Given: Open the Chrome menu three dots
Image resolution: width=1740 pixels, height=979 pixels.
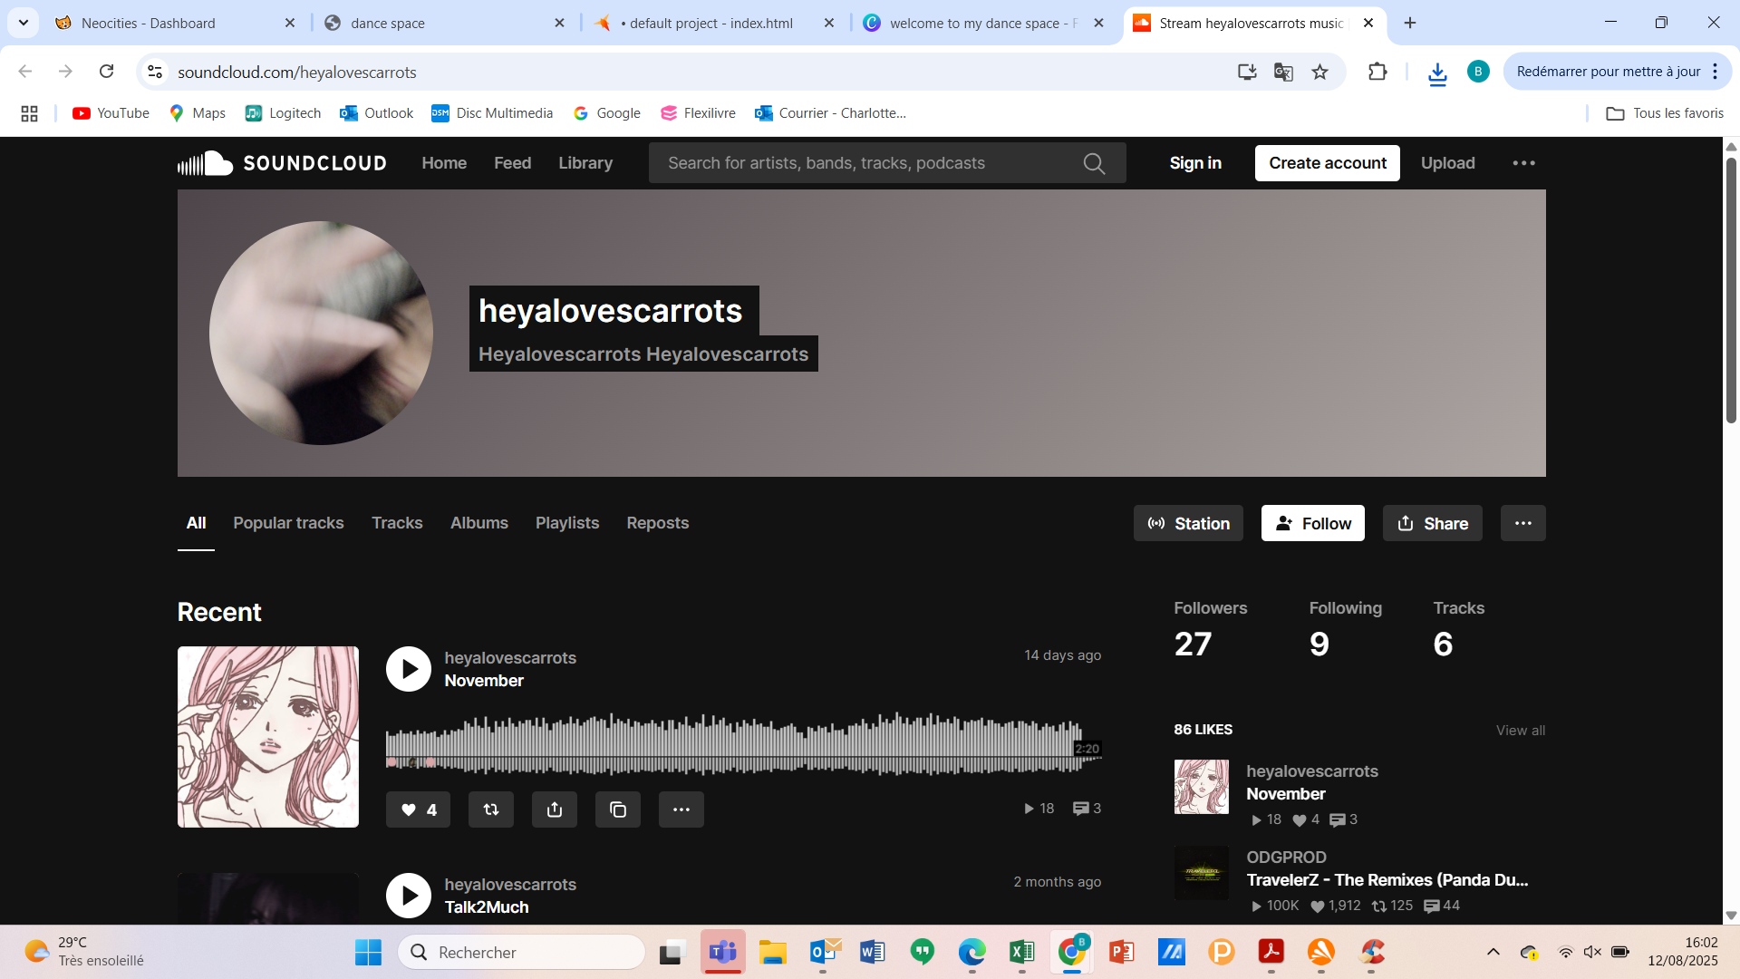Looking at the screenshot, I should [x=1716, y=72].
